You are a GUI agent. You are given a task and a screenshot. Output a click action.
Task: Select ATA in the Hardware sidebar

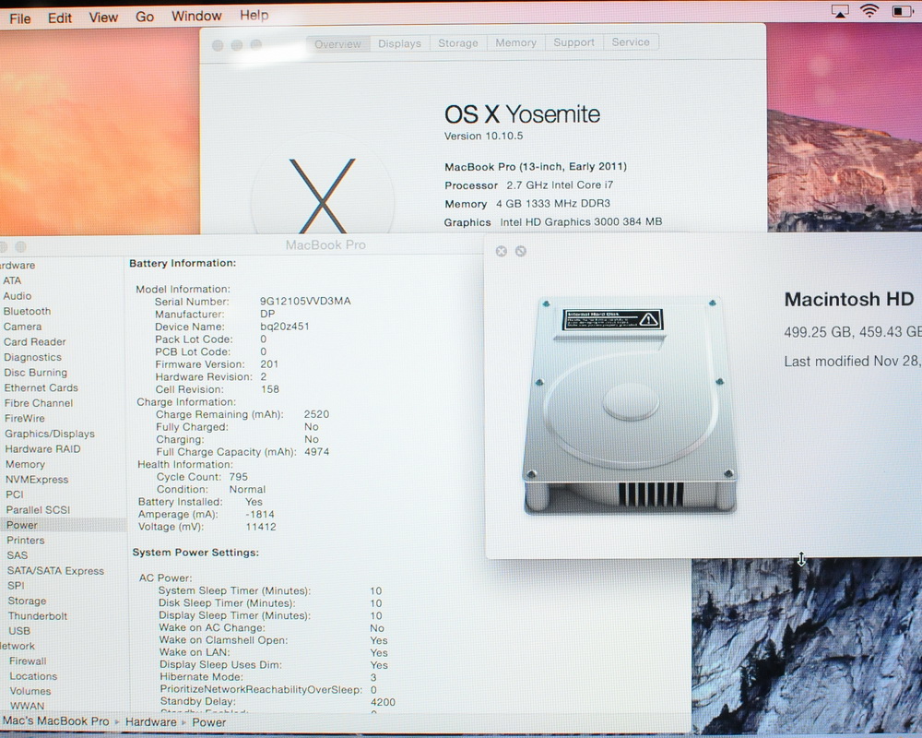[x=12, y=280]
